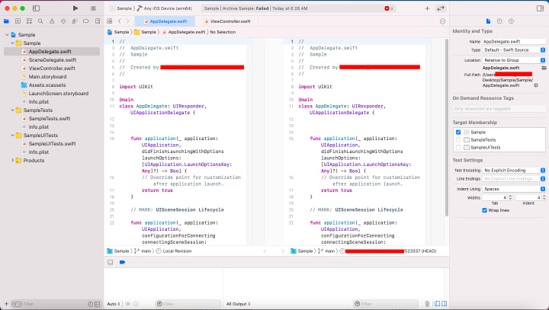
Task: Toggle the navigator sidebar from toolbar
Action: [36, 8]
